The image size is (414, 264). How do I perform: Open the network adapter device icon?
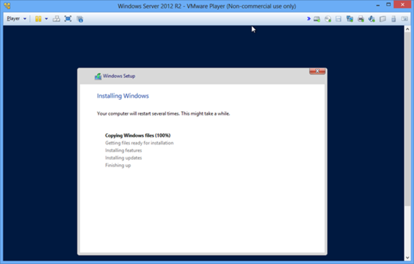(349, 19)
